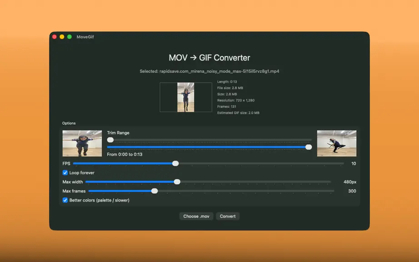Maximize the window with green button
The image size is (419, 262).
pos(70,37)
